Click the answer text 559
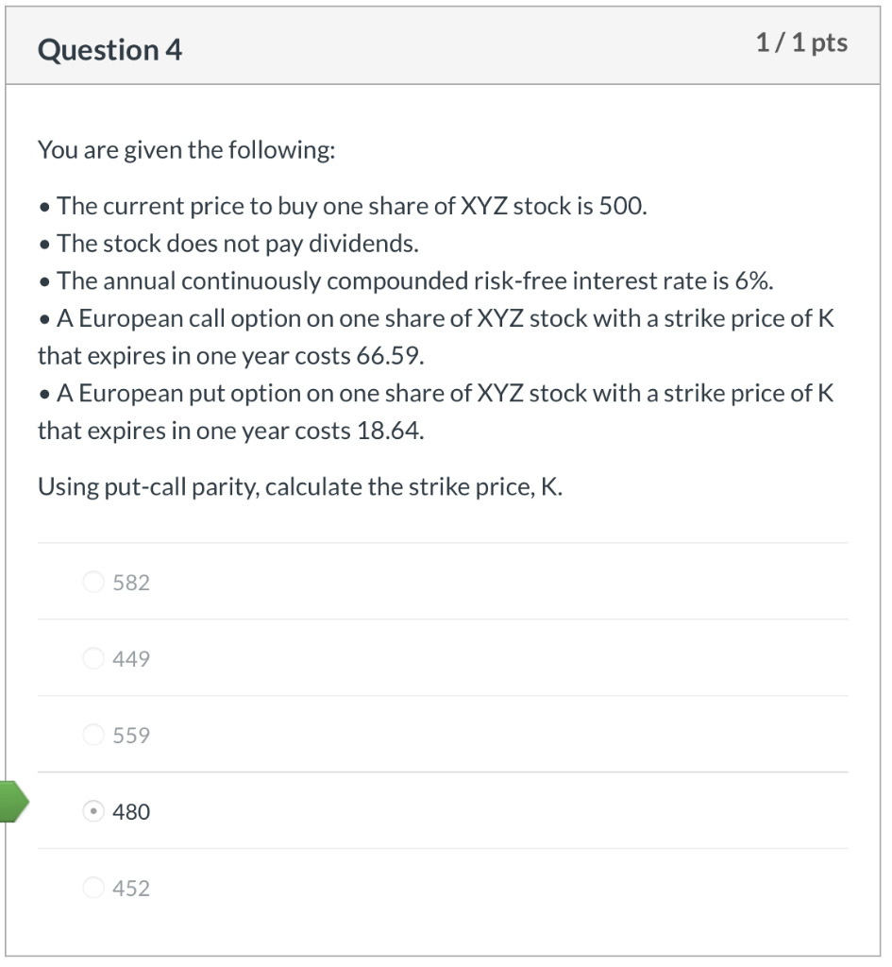The image size is (892, 967). (131, 735)
